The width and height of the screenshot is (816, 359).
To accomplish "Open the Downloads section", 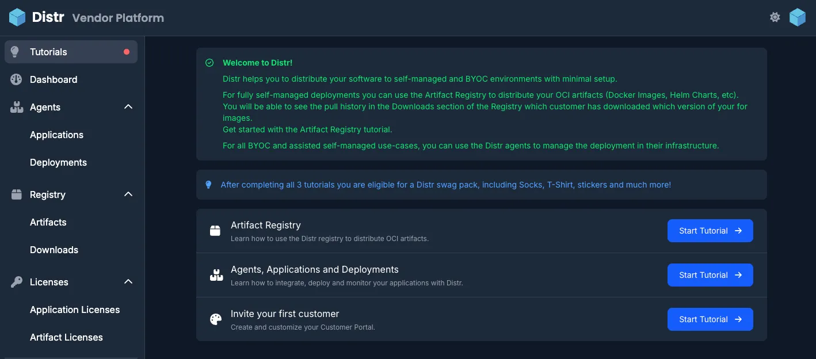I will pyautogui.click(x=54, y=250).
